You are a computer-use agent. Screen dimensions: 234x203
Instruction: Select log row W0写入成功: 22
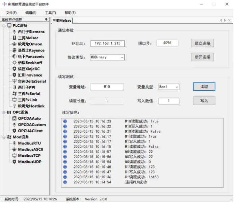click(142, 157)
